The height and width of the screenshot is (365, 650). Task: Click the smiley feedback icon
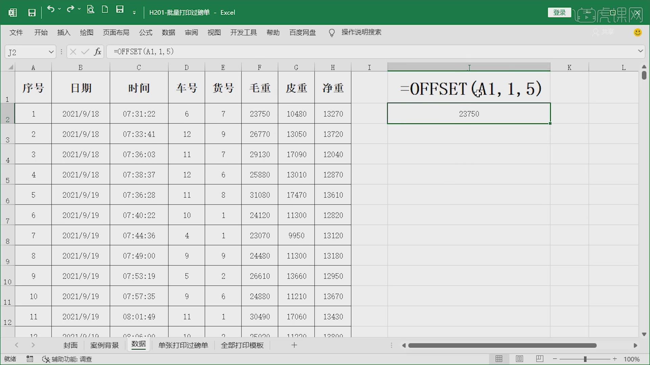click(x=638, y=32)
